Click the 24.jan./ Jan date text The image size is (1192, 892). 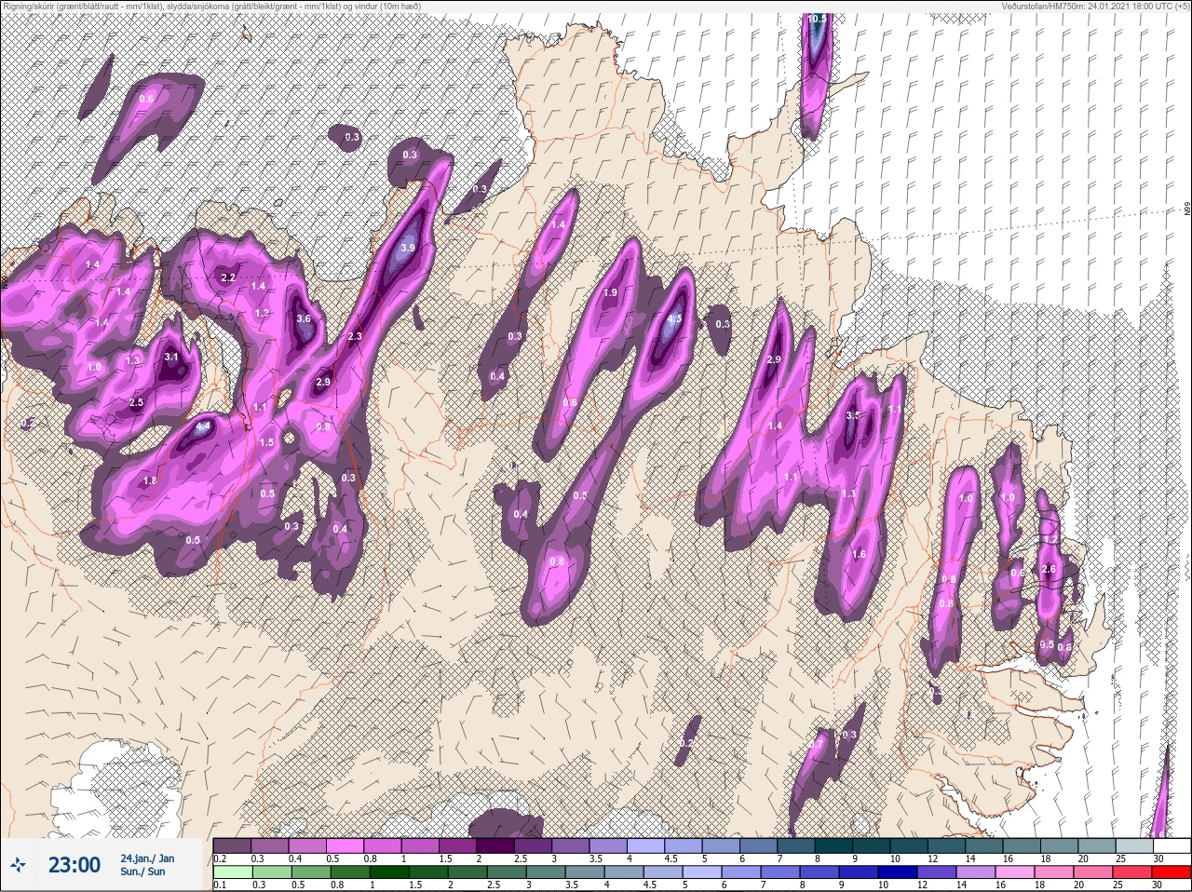tap(147, 858)
